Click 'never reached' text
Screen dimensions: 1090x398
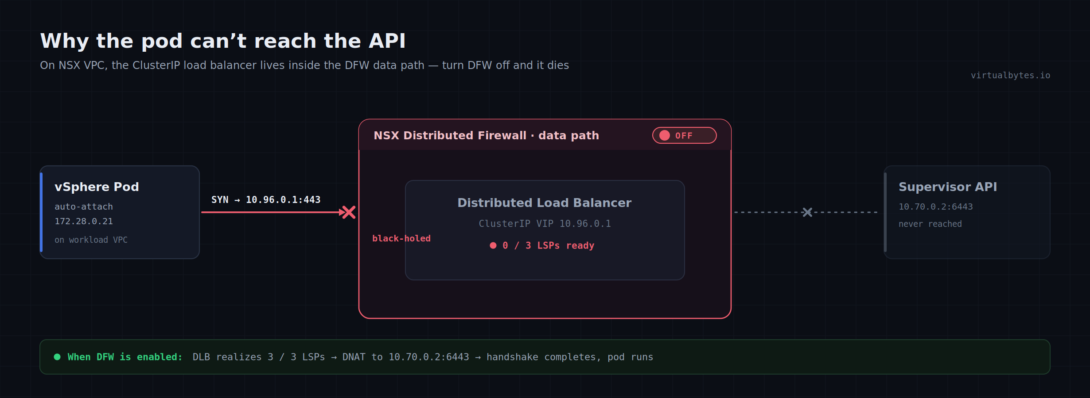(x=930, y=224)
